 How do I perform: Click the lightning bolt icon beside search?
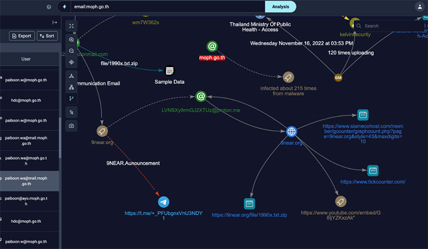(65, 7)
